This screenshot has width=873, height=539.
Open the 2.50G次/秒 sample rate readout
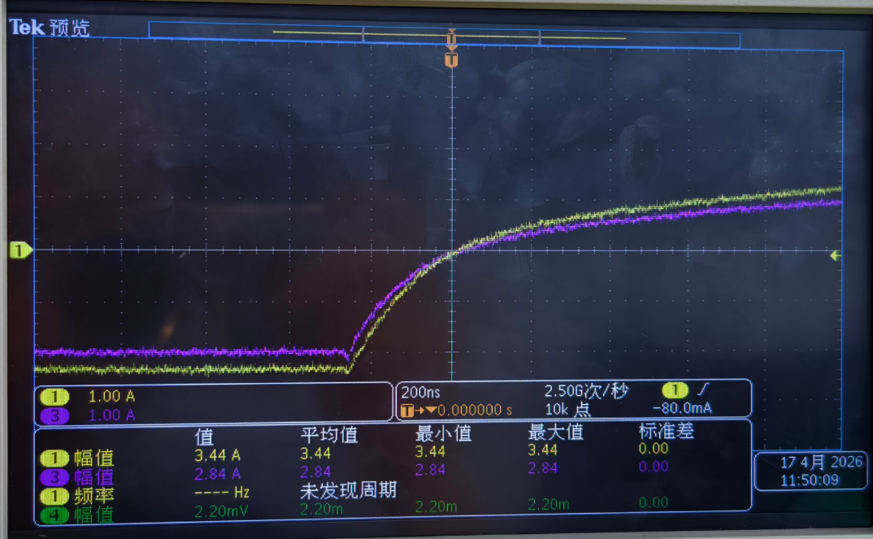(x=585, y=391)
